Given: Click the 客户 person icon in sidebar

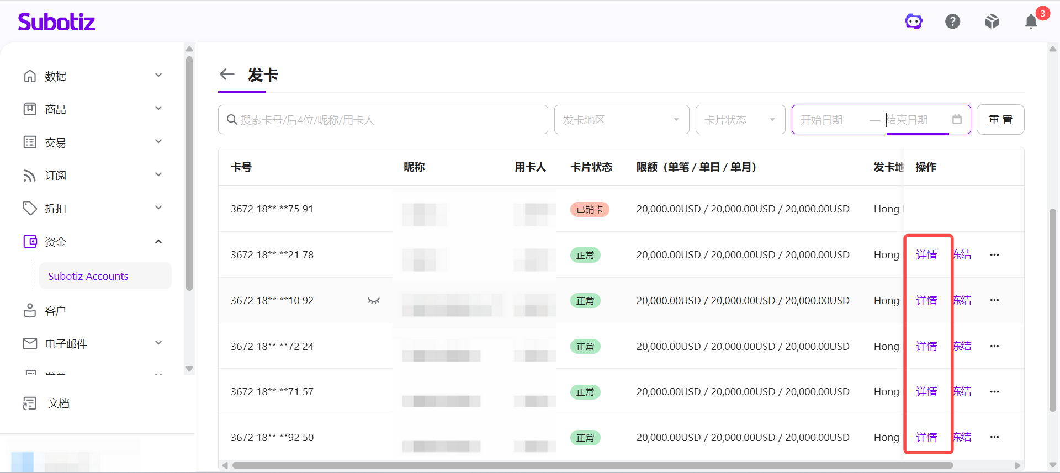Looking at the screenshot, I should coord(30,311).
